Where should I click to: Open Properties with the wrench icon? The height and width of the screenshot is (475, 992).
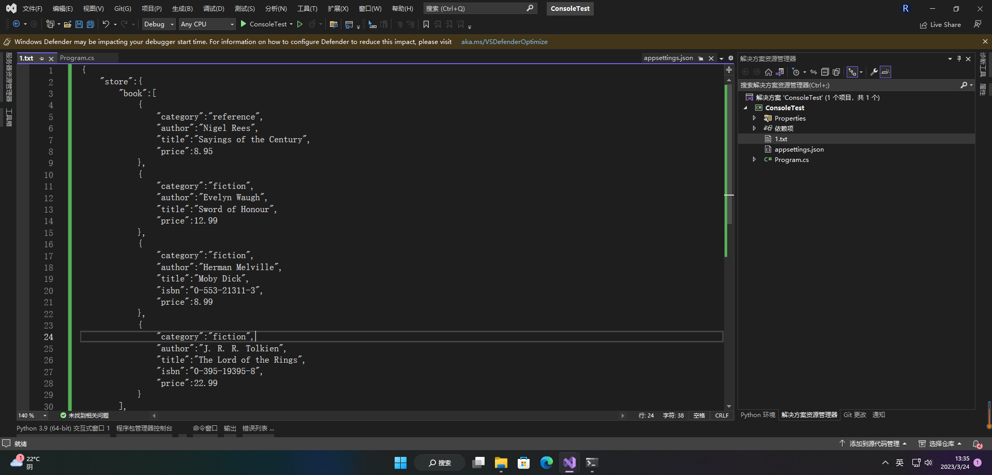[874, 72]
